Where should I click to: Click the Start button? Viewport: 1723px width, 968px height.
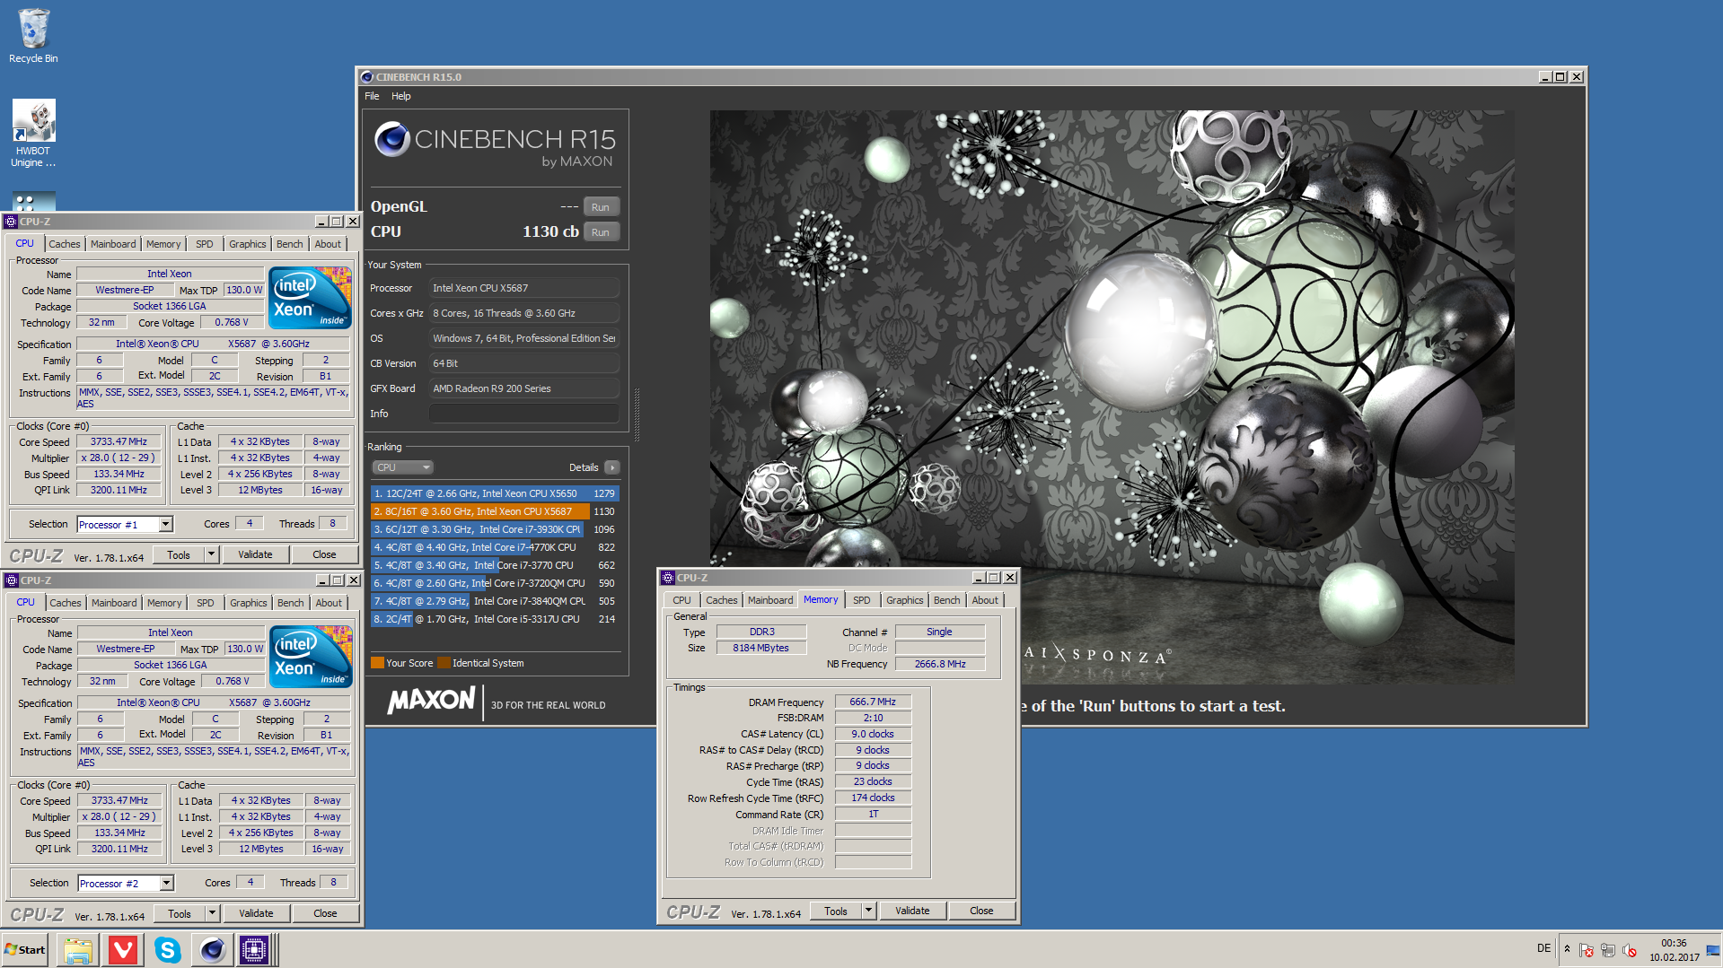(25, 950)
